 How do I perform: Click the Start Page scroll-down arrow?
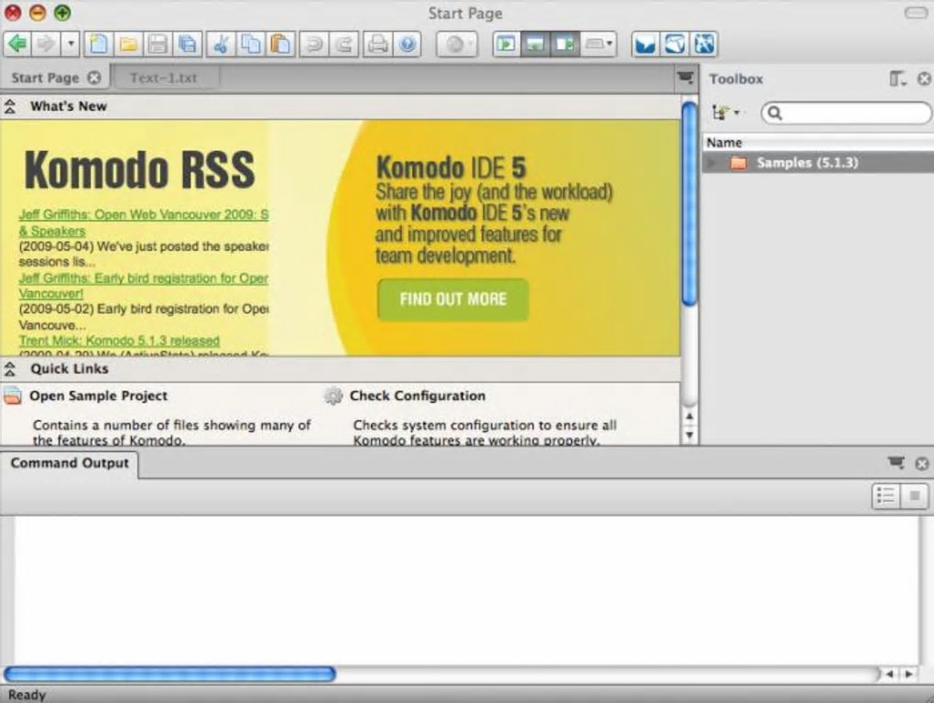[690, 435]
